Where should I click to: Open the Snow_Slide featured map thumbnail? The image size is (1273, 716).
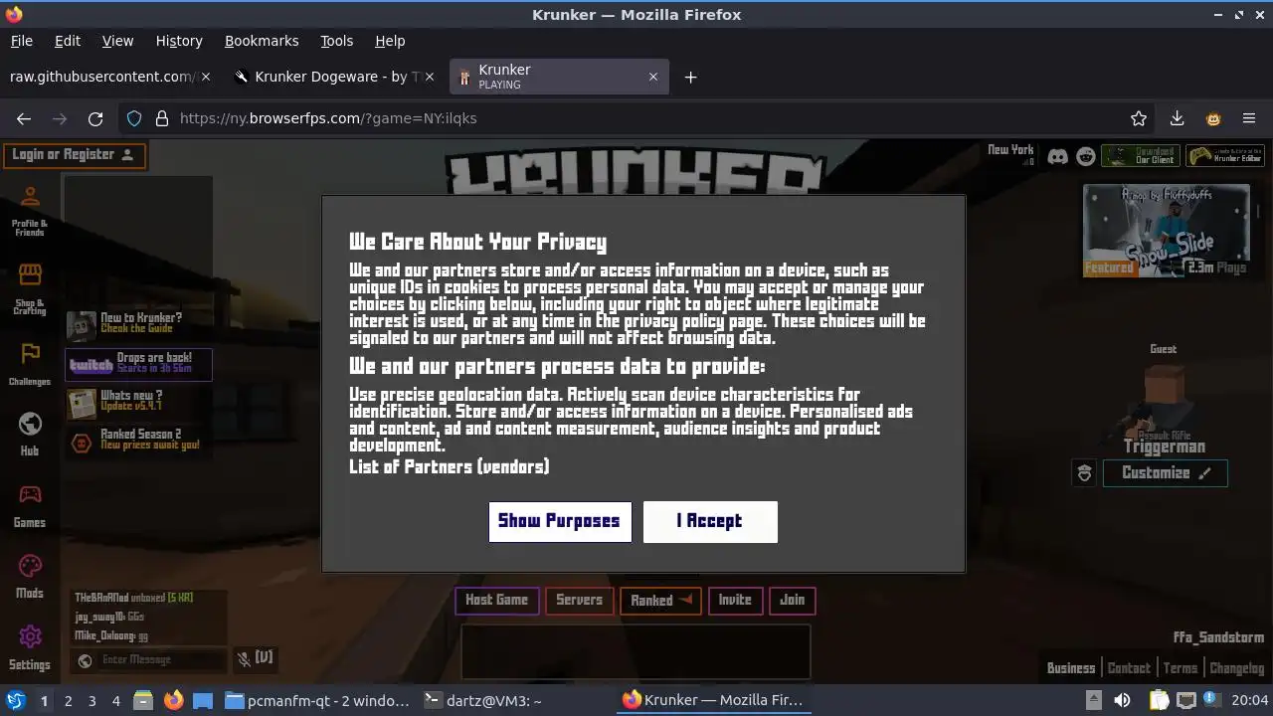click(x=1167, y=231)
